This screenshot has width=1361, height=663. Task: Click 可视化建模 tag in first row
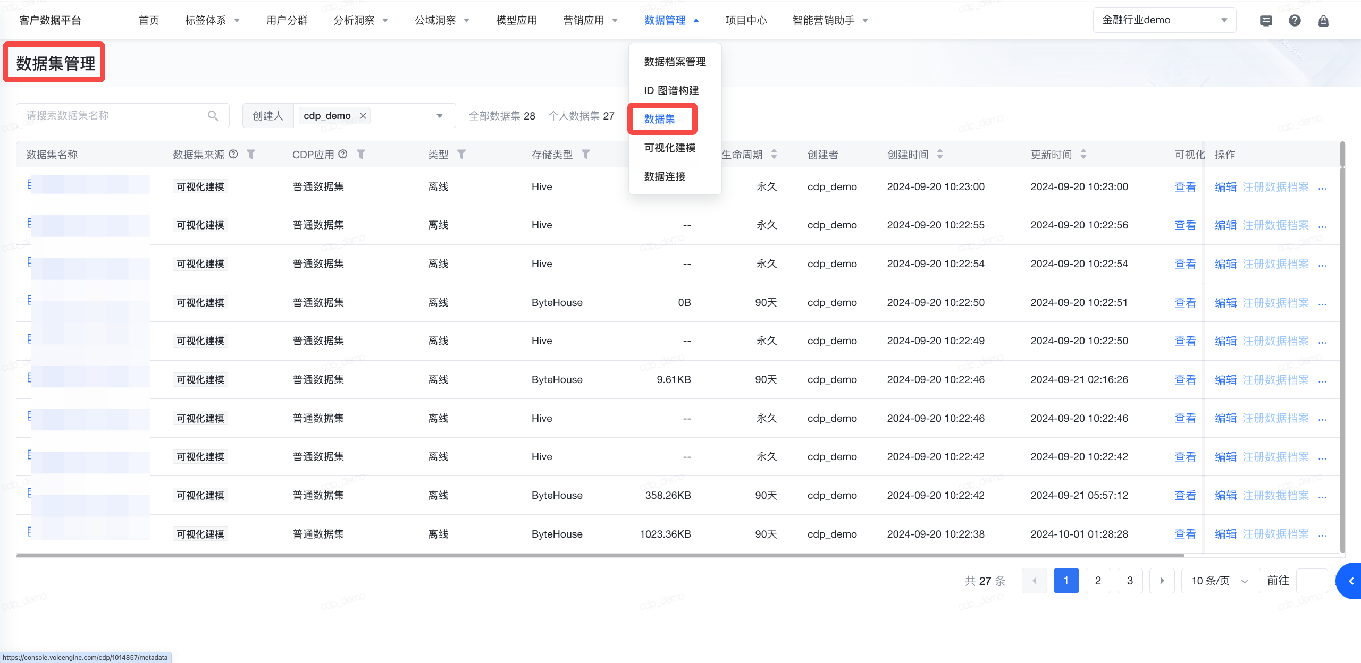[x=200, y=187]
